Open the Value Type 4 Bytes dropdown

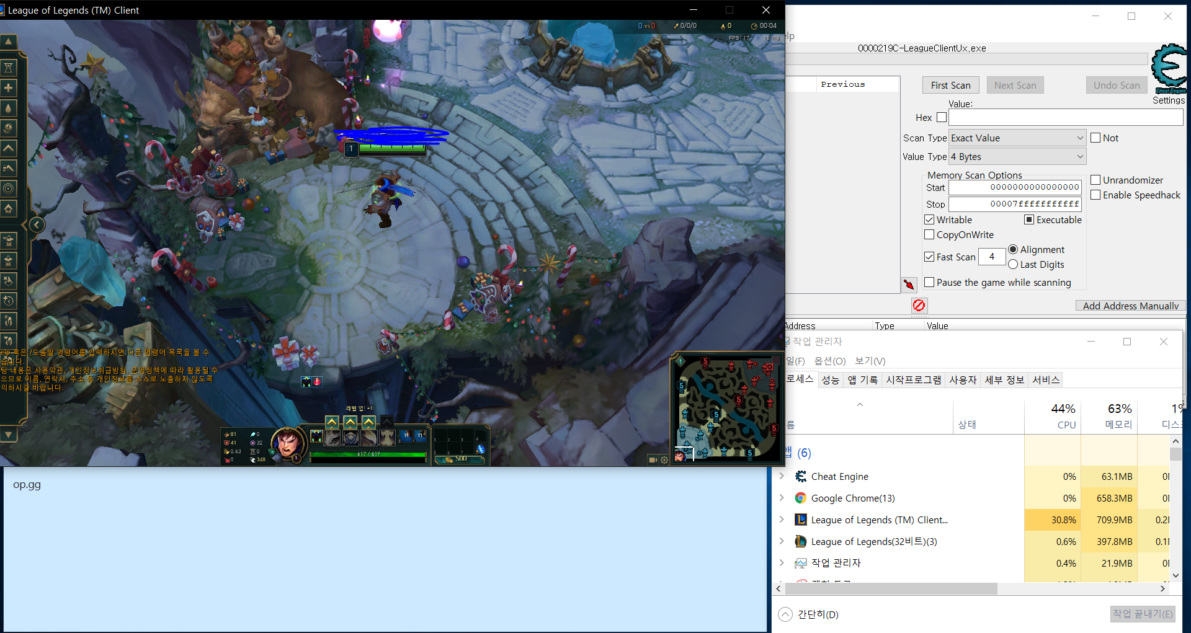[x=1017, y=157]
